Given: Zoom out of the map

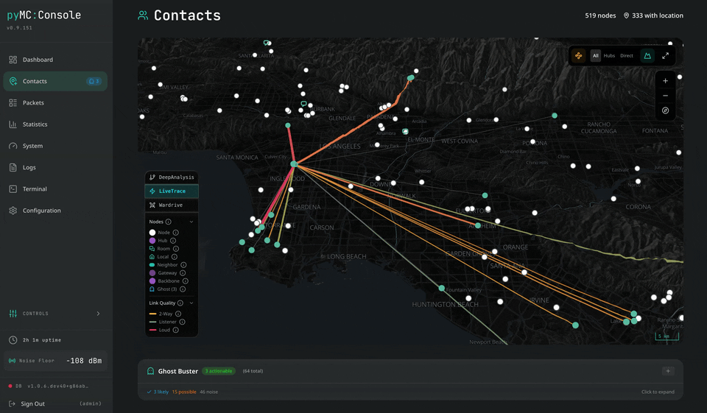Looking at the screenshot, I should (x=665, y=96).
